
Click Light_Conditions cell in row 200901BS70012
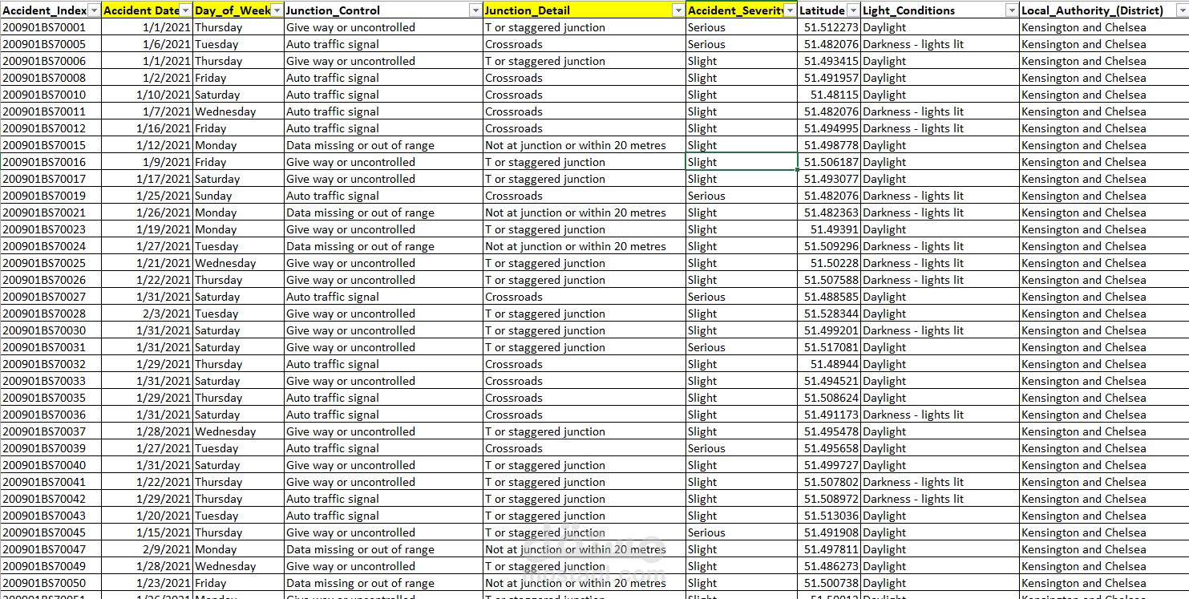[940, 128]
